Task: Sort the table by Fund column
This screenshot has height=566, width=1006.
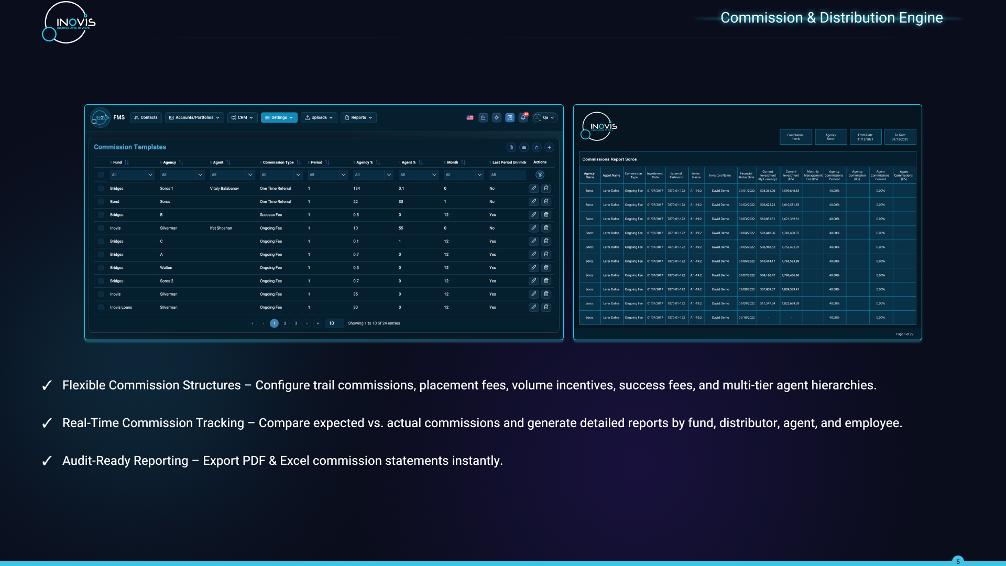Action: click(x=127, y=162)
